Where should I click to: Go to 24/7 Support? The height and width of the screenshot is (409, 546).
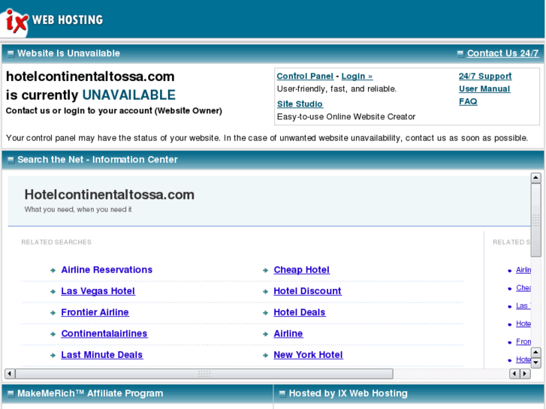484,77
